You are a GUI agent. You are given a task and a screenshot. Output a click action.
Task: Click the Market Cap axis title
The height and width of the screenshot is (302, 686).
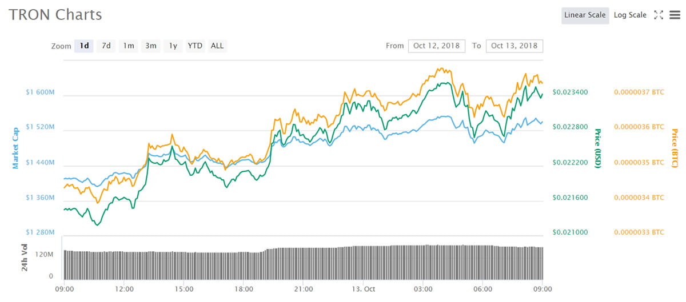pyautogui.click(x=16, y=147)
